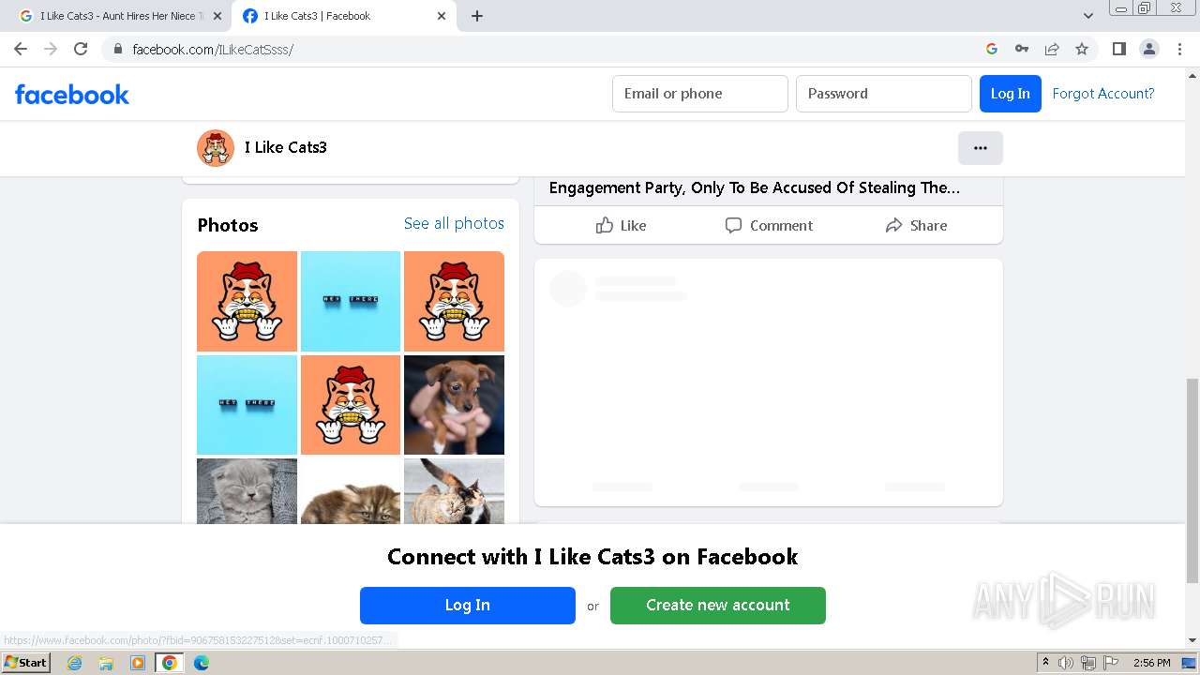Click the bottom banner Log In button
Screen dimensions: 1200x675
tap(468, 606)
